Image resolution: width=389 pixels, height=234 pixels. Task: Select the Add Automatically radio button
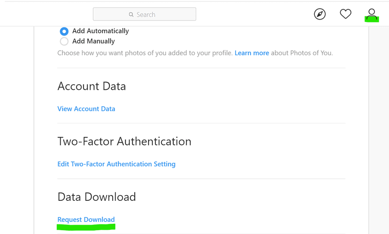pos(64,31)
